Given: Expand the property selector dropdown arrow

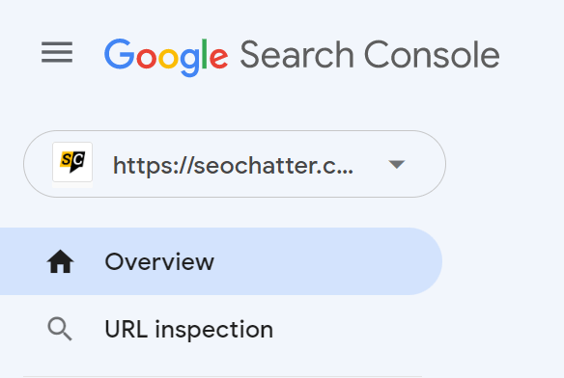Looking at the screenshot, I should point(397,165).
